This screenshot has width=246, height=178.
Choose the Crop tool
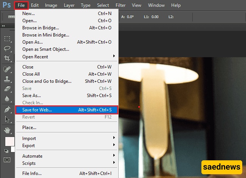[7, 58]
